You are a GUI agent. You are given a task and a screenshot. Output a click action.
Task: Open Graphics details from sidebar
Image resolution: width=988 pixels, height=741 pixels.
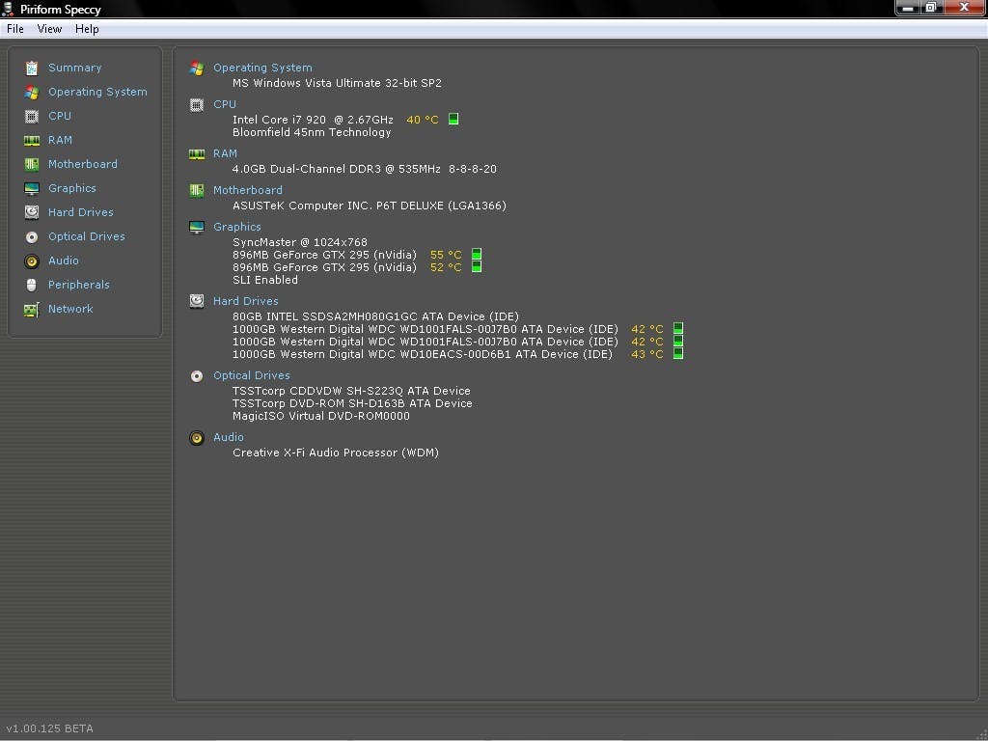[x=71, y=188]
